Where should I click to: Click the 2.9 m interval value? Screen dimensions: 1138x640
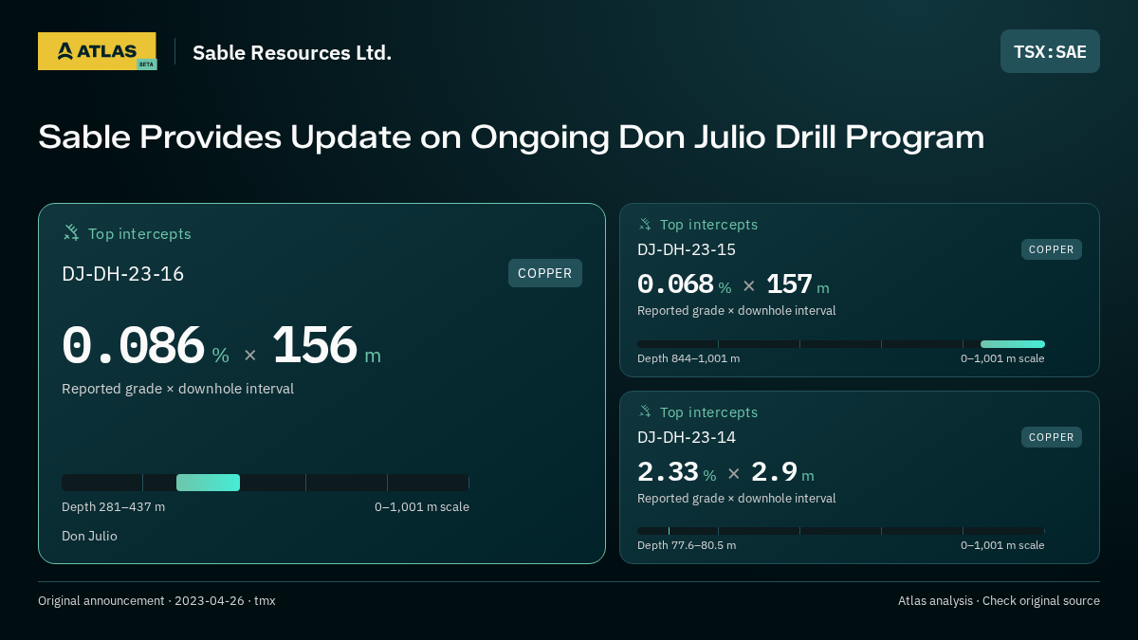click(782, 472)
